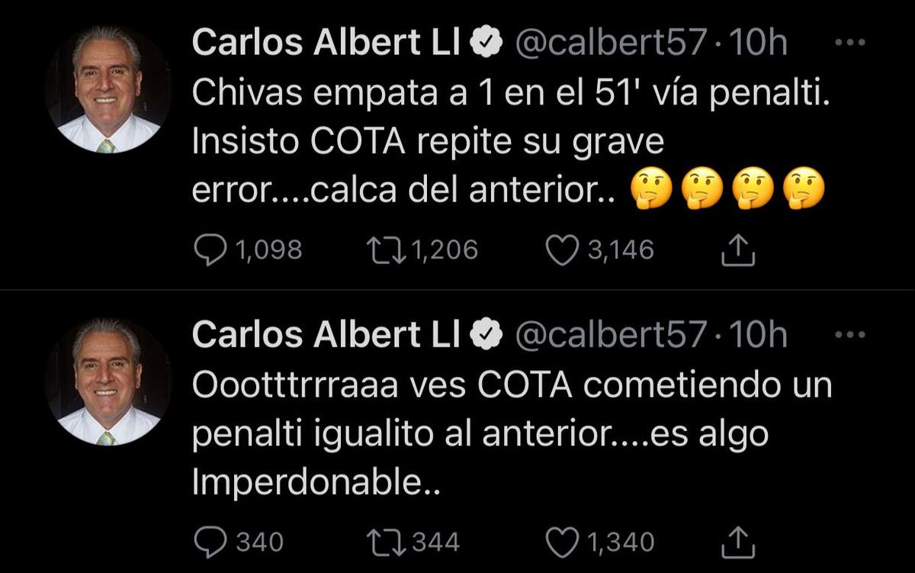
Task: Like the tweet with 3,146 likes
Action: click(x=563, y=250)
